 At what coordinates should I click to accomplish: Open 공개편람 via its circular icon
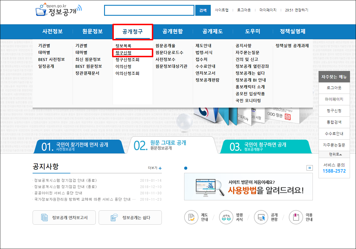click(x=261, y=217)
